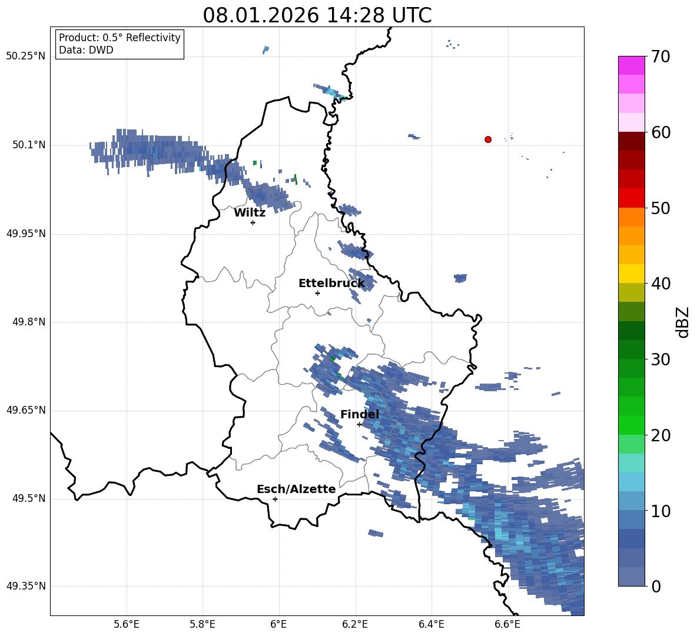Click the red radar site marker dot
This screenshot has height=636, width=697.
(x=488, y=139)
